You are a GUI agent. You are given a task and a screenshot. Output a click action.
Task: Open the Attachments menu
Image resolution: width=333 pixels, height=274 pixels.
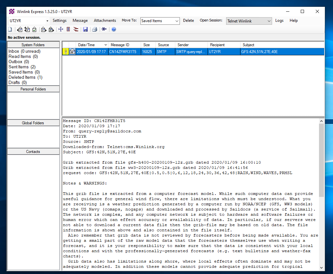click(x=105, y=21)
